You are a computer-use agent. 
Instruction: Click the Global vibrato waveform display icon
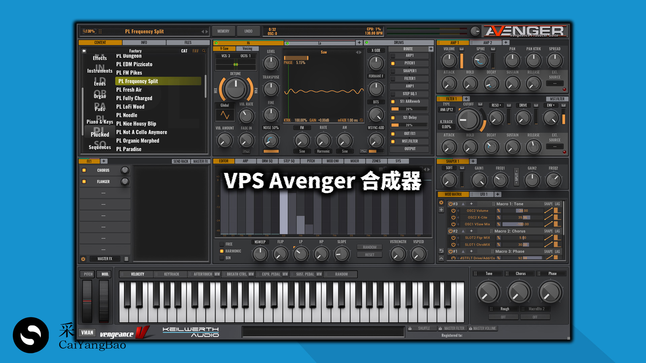pyautogui.click(x=224, y=115)
